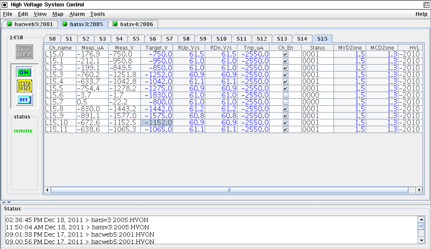Viewport: 431px width, 249px height.
Task: Open the Tools menu
Action: click(97, 14)
